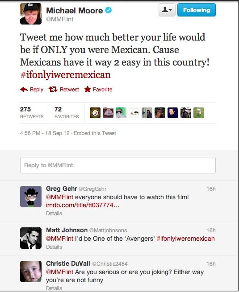This screenshot has width=239, height=292.
Task: View the 275 Retweets count
Action: pos(32,112)
